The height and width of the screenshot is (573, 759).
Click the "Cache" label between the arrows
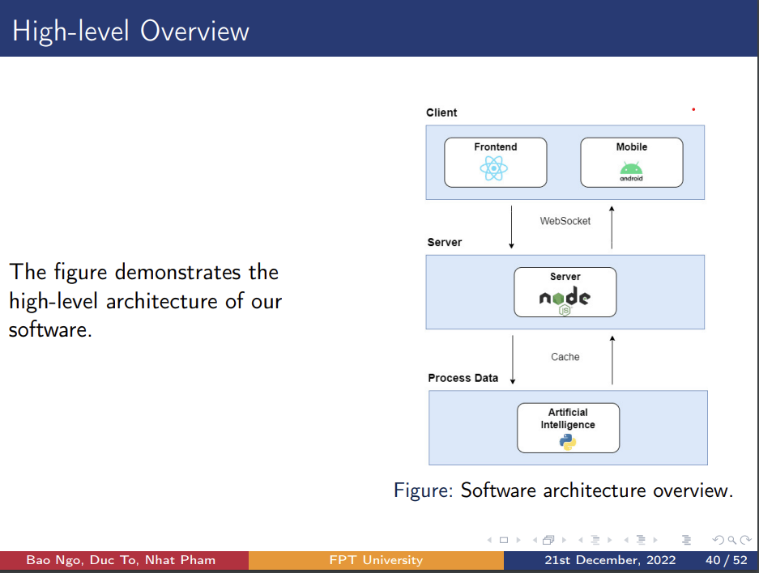click(x=565, y=357)
